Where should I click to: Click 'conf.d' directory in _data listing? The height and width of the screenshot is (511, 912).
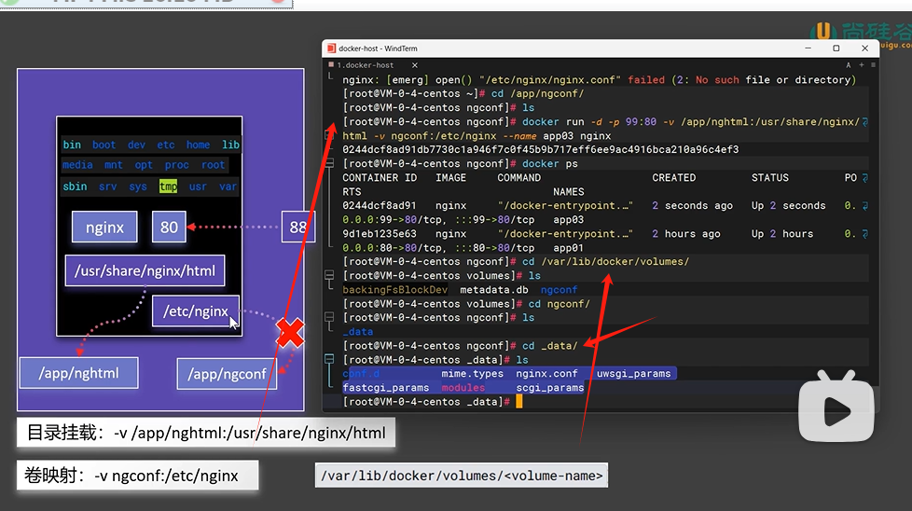point(361,373)
